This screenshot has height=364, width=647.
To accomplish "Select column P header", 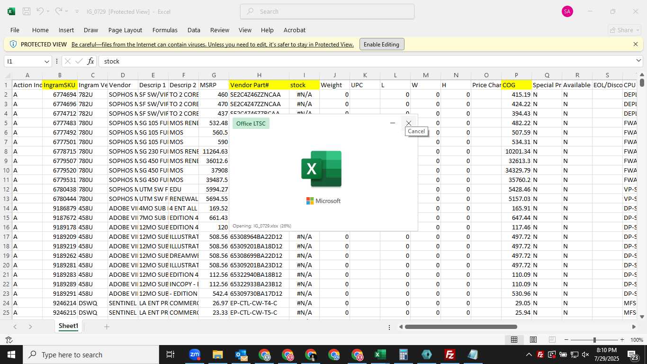I will (x=516, y=75).
